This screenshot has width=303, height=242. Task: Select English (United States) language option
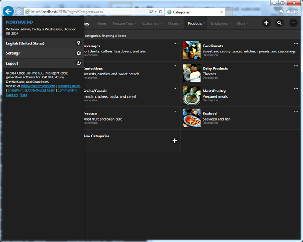click(x=43, y=43)
